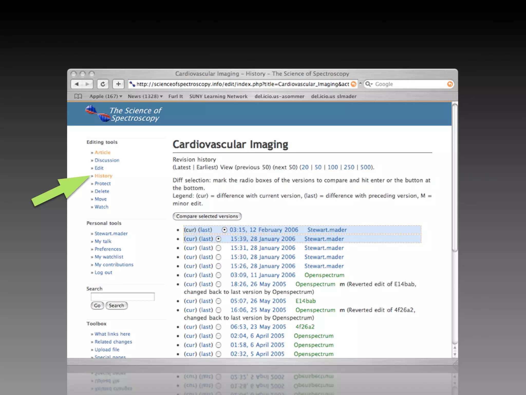Viewport: 526px width, 395px height.
Task: Click the History link in Editing tools
Action: tap(104, 176)
